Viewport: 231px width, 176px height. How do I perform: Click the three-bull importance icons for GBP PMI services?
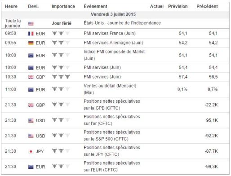pyautogui.click(x=61, y=77)
